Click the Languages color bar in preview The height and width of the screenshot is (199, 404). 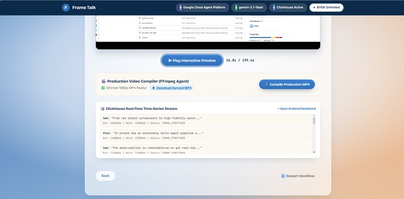tap(266, 38)
